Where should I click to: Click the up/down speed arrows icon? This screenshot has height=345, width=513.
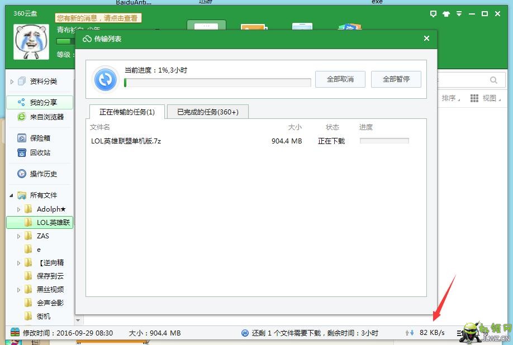click(x=409, y=333)
